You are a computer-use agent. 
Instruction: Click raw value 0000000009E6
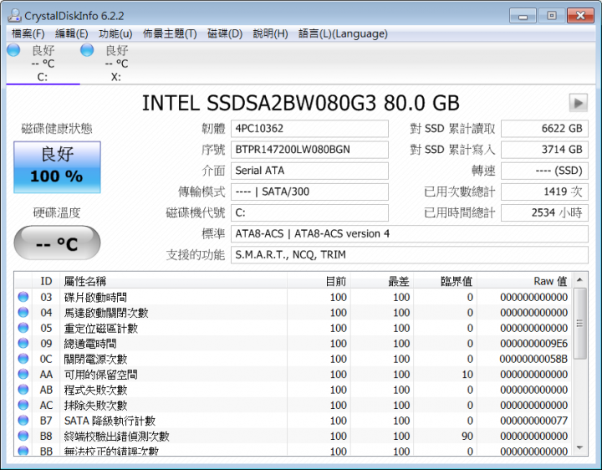click(533, 344)
